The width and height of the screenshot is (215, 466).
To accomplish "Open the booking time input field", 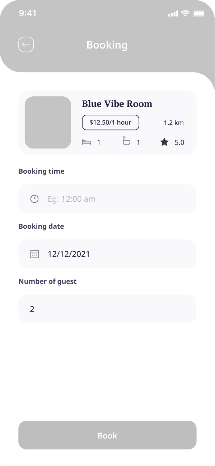I will (107, 198).
